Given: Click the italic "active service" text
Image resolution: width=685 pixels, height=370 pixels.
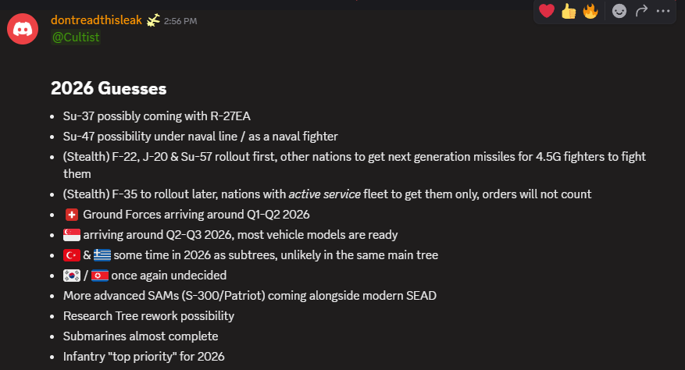Looking at the screenshot, I should click(x=325, y=194).
